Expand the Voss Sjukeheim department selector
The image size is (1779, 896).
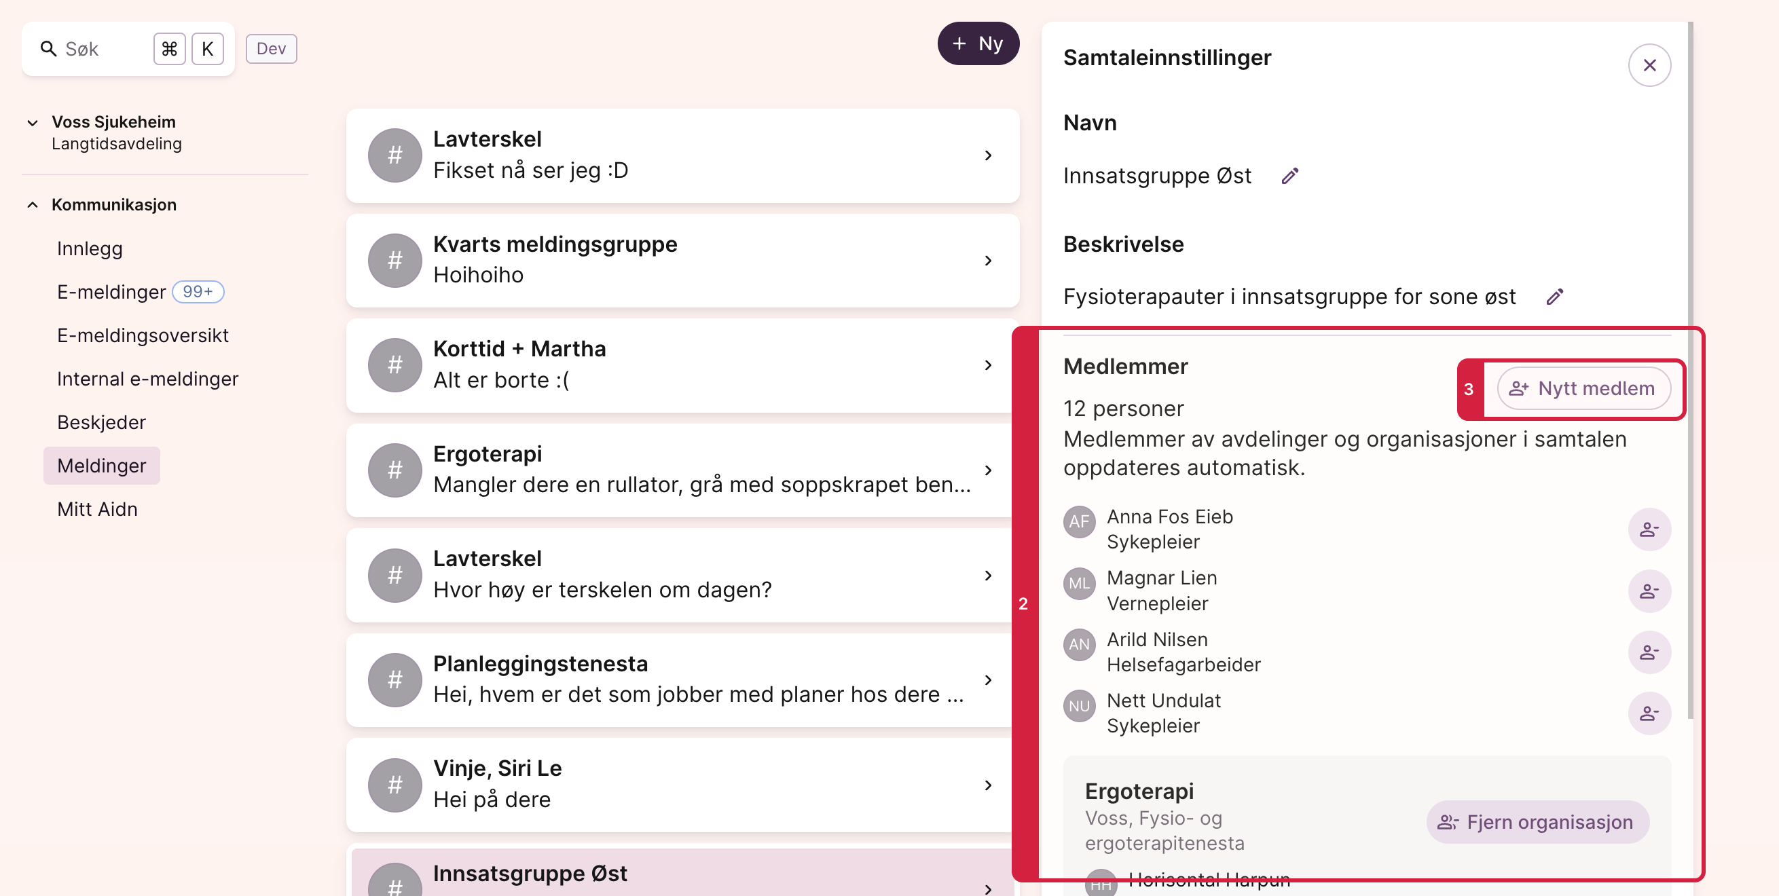[x=33, y=123]
